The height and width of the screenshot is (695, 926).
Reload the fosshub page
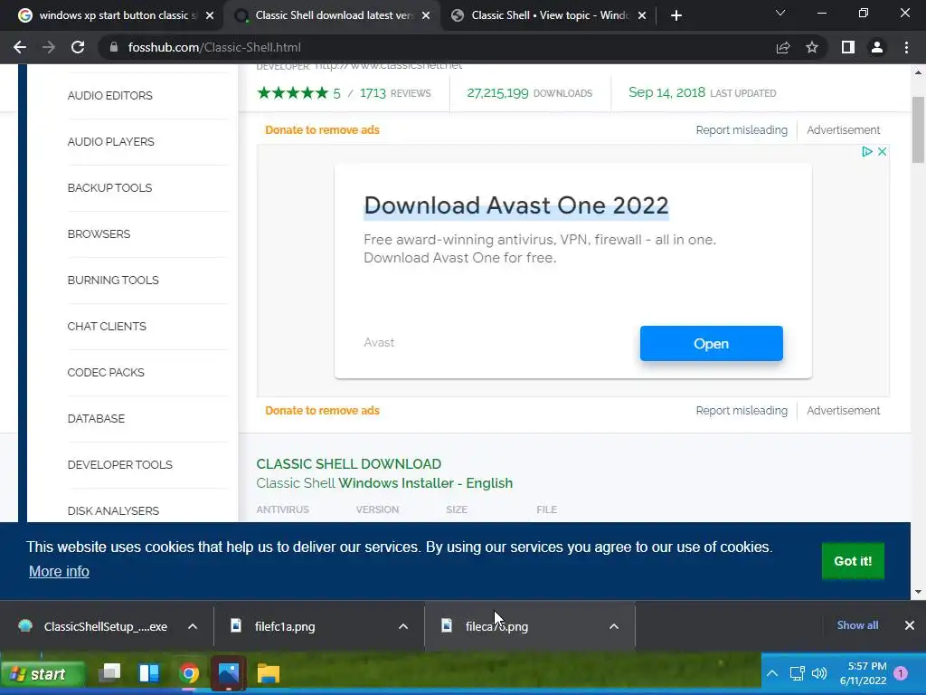(78, 47)
